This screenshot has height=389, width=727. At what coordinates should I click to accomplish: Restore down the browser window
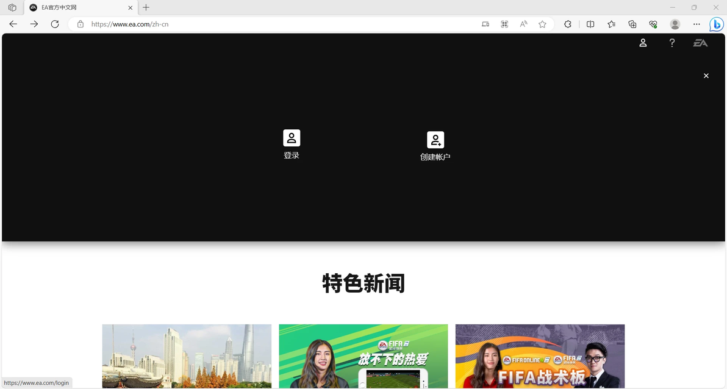click(694, 7)
